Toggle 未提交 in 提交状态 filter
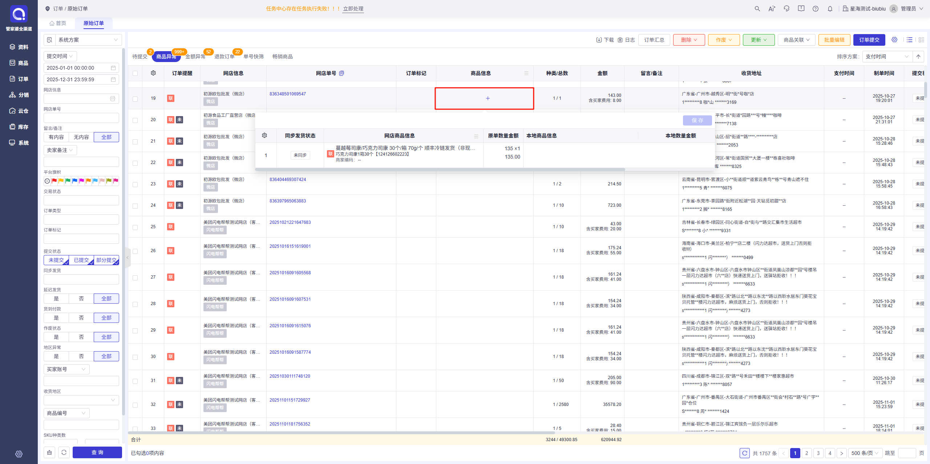Screen dimensions: 930x464 tap(56, 260)
